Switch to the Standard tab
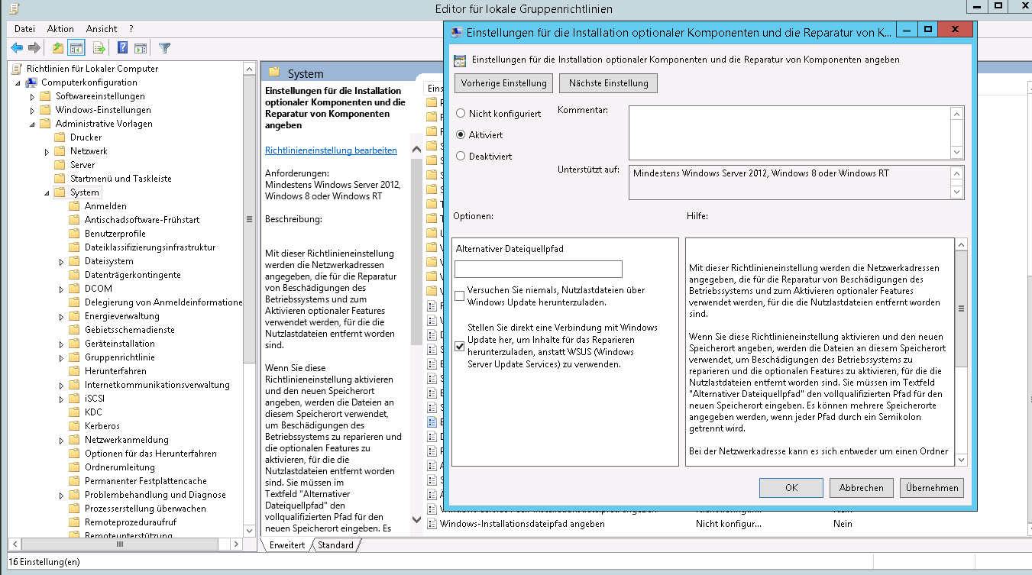The width and height of the screenshot is (1032, 575). click(x=335, y=545)
